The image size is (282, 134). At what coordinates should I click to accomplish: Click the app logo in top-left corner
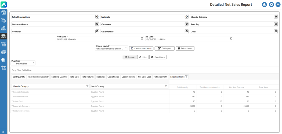pyautogui.click(x=3, y=4)
